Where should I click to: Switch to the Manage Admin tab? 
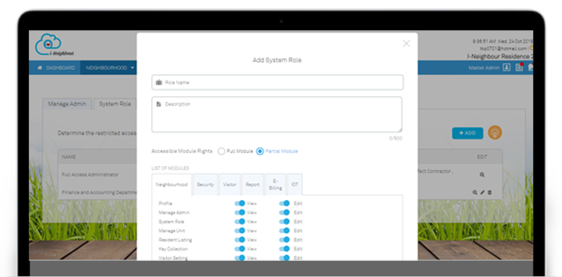(67, 104)
